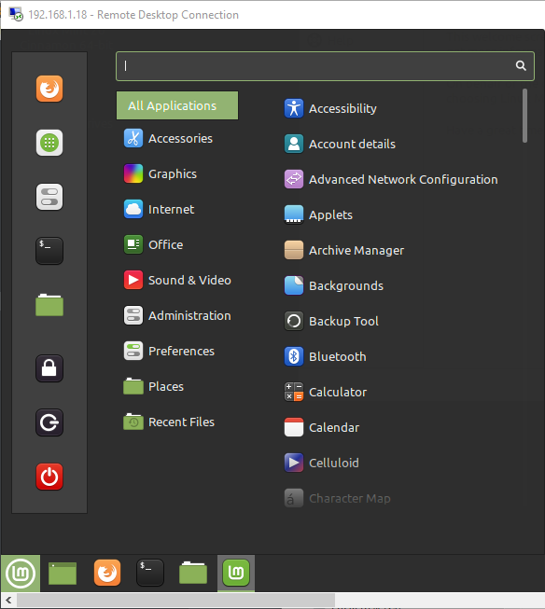
Task: Click the application list vertical scrollbar
Action: [524, 116]
